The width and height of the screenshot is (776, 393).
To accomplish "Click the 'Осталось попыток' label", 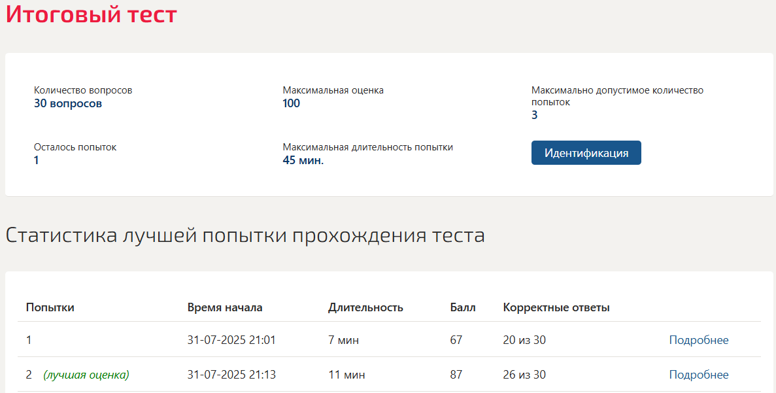I will 75,147.
